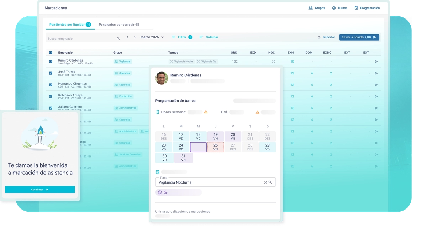Clear the Turno field with X icon
The width and height of the screenshot is (427, 228).
[265, 182]
